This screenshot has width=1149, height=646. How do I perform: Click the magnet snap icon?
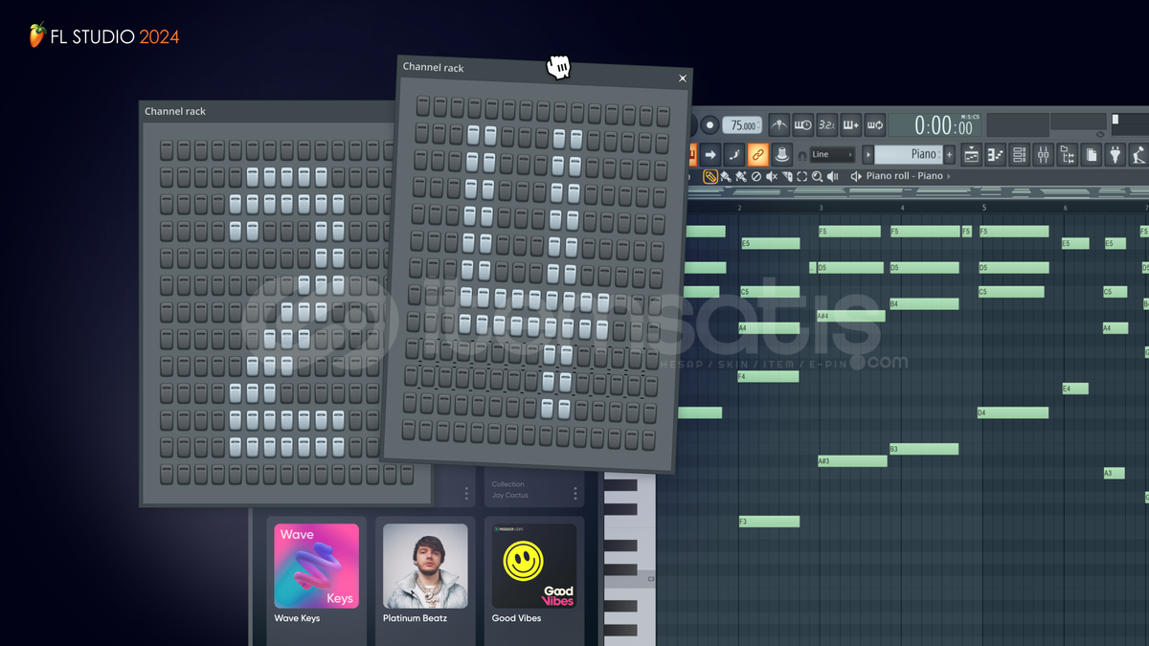pos(802,155)
